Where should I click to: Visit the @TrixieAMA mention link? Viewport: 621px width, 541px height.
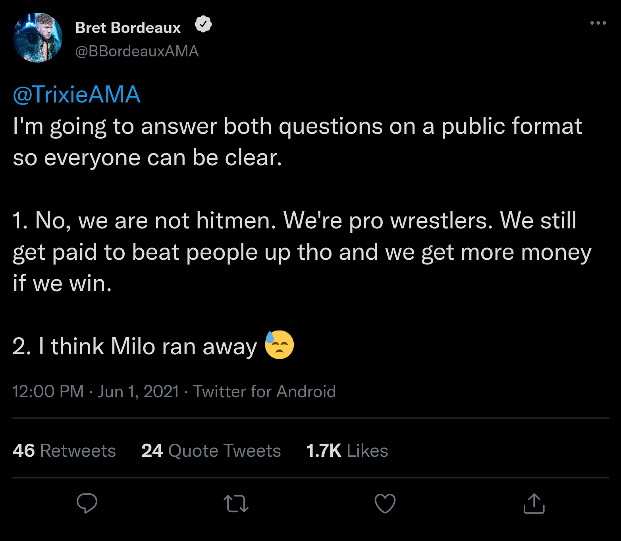pos(77,95)
